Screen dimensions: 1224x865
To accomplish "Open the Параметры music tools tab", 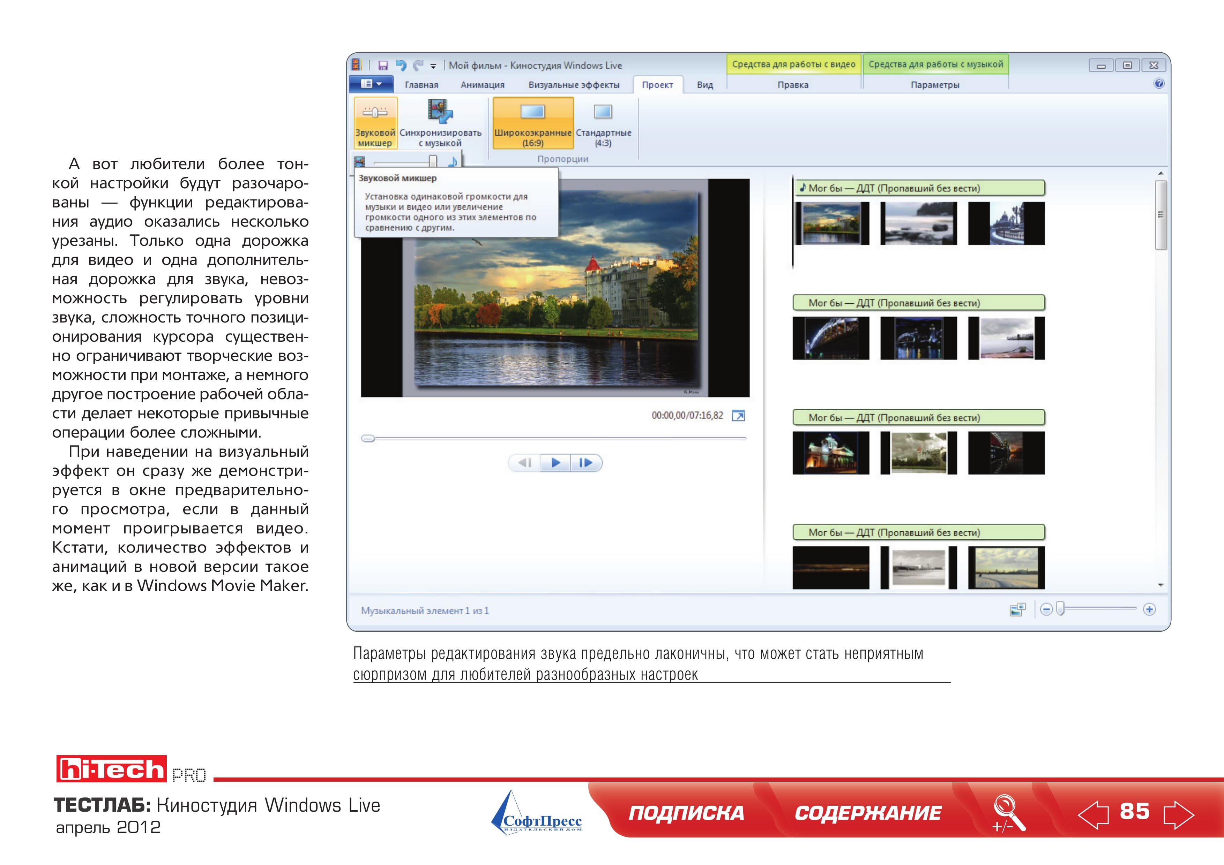I will (x=935, y=85).
